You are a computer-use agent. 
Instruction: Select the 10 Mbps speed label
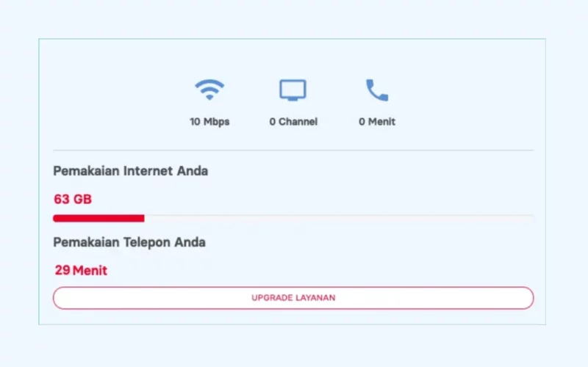pos(209,122)
